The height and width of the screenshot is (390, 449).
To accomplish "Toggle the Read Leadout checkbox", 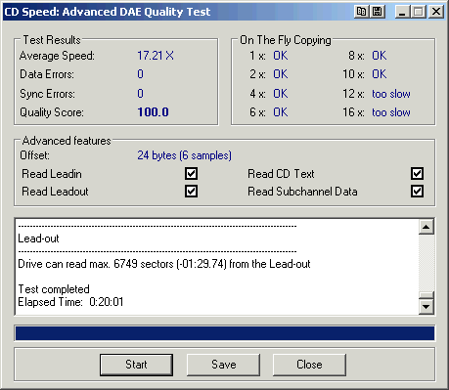I will point(191,192).
